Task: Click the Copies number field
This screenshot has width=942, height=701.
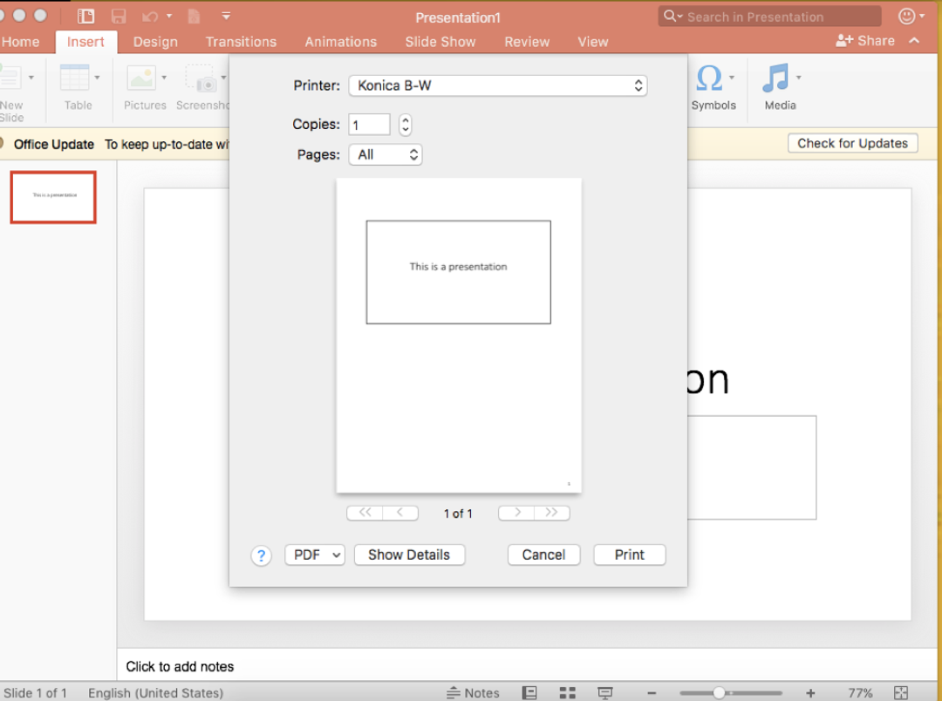Action: 369,125
